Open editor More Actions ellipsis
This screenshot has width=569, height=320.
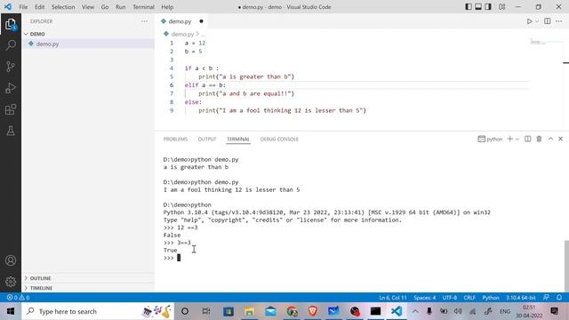coord(559,21)
